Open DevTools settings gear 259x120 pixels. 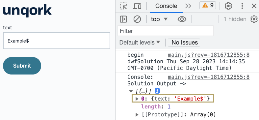228,6
